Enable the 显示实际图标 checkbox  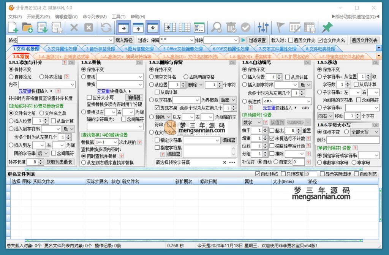[322, 174]
